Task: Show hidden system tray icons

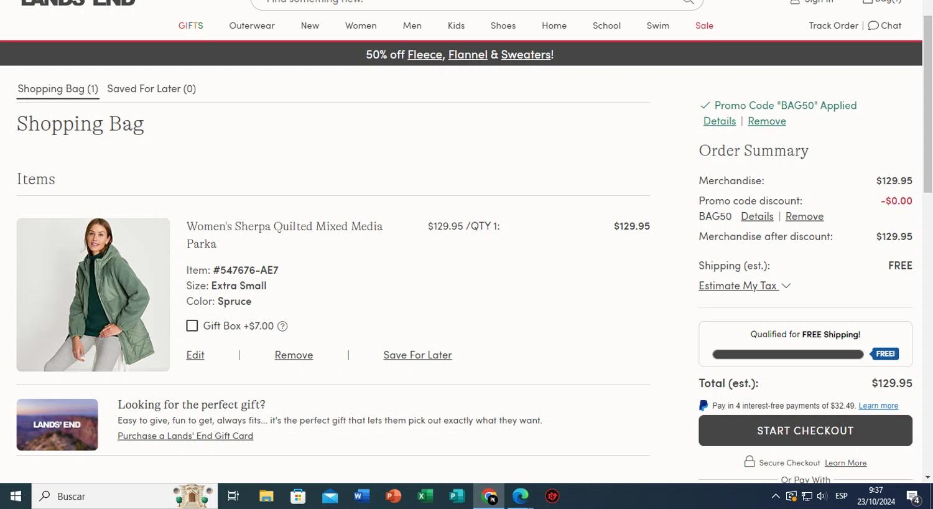Action: (x=776, y=496)
